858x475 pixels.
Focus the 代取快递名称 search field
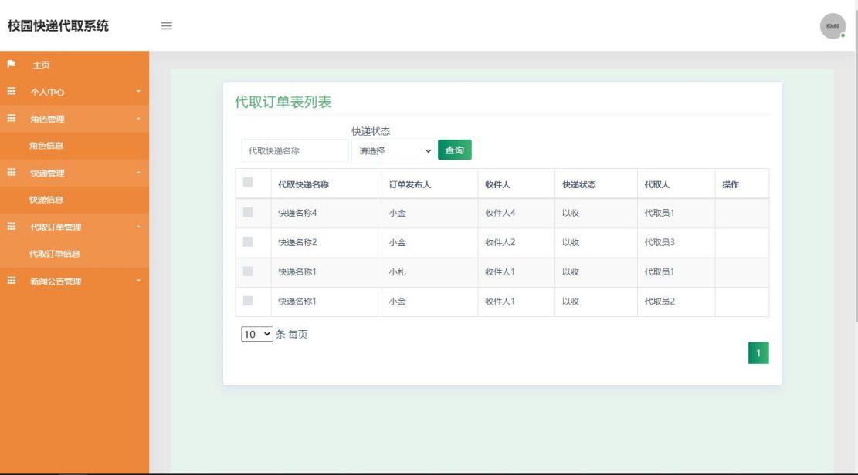point(294,151)
